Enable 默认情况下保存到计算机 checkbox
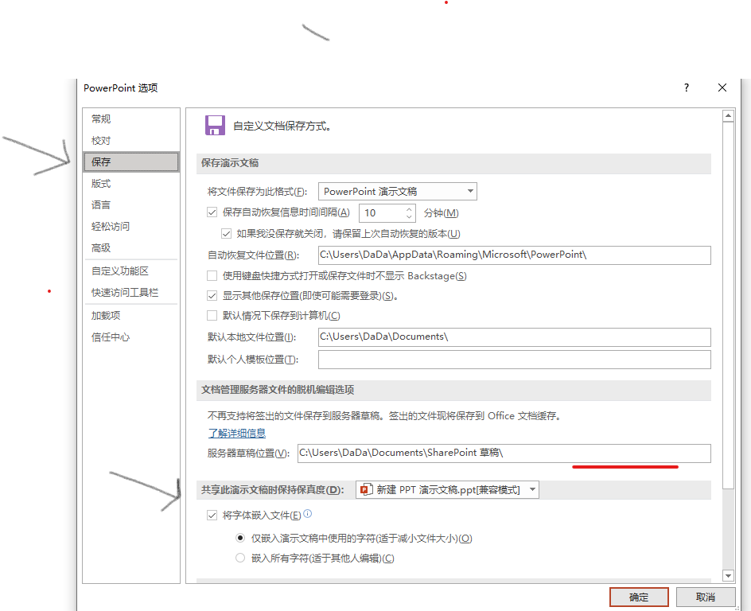Viewport: 751px width, 611px height. tap(212, 315)
